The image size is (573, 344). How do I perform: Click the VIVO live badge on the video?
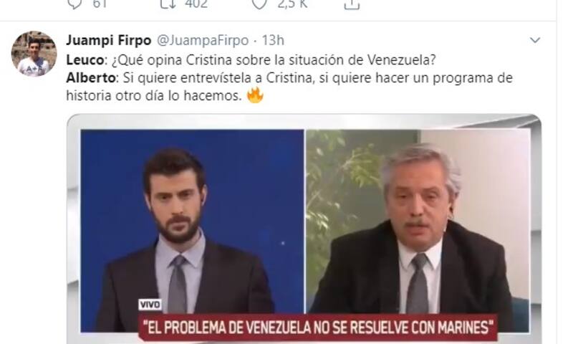pyautogui.click(x=150, y=305)
